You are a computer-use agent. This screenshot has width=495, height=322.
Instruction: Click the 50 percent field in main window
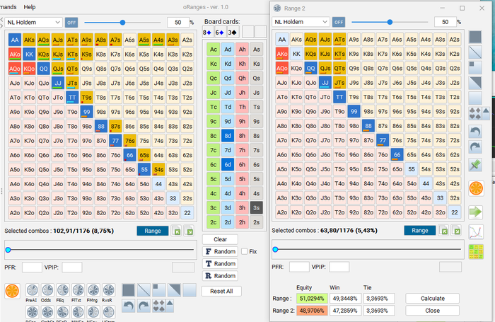pos(177,23)
